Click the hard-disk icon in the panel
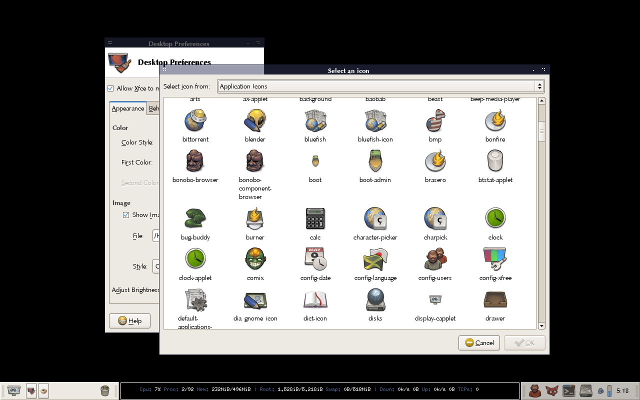Image resolution: width=640 pixels, height=400 pixels. tap(585, 390)
